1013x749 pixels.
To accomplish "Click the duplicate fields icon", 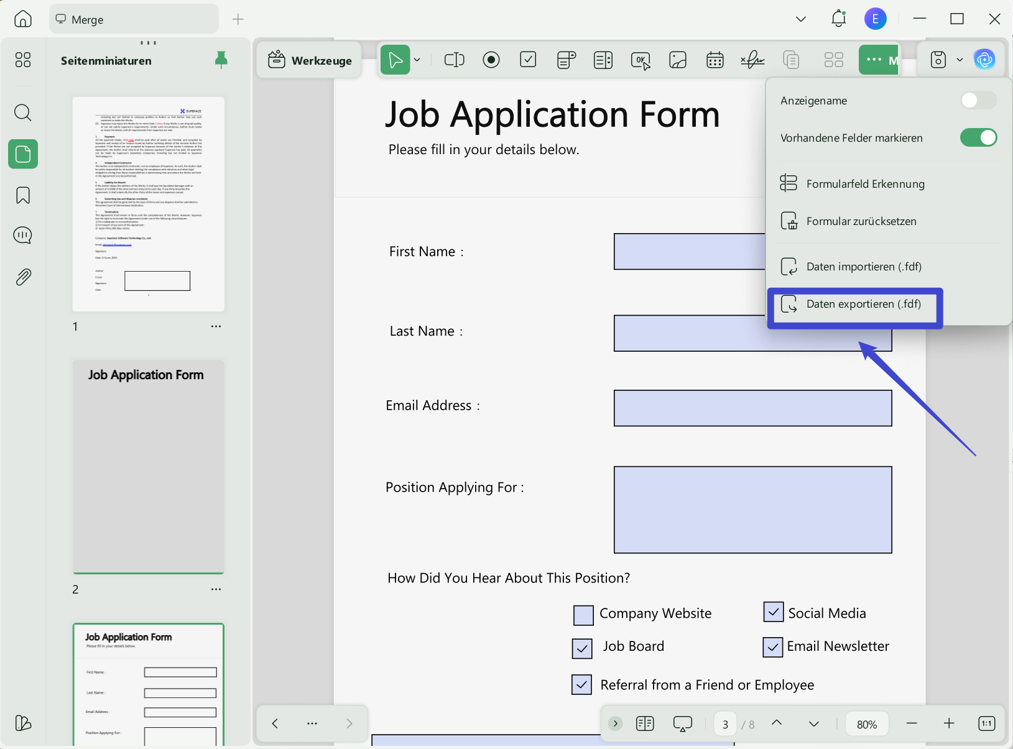I will [x=790, y=60].
